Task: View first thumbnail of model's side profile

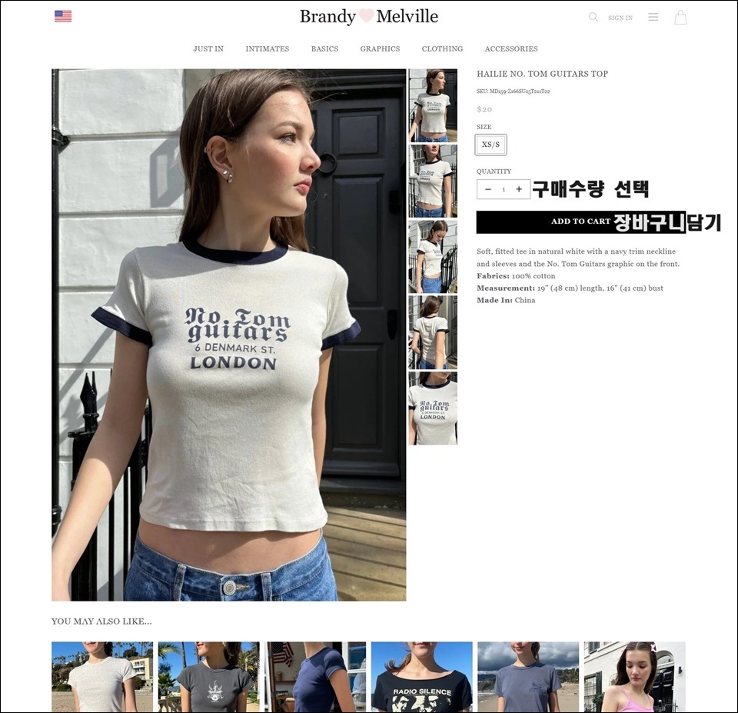Action: pos(433,105)
